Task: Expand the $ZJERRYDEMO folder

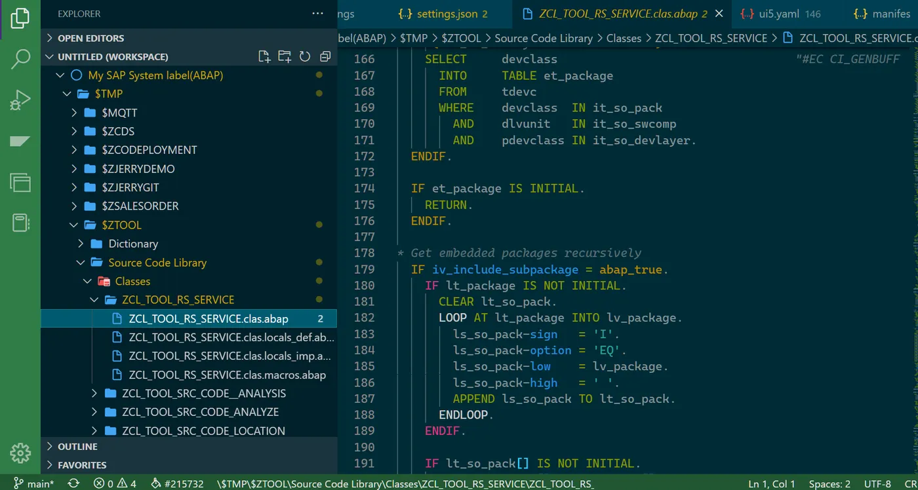Action: [189, 168]
